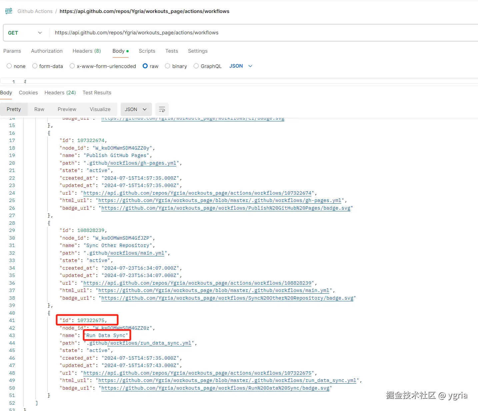Click the created_at value on line 34
The height and width of the screenshot is (411, 478).
tap(140, 268)
